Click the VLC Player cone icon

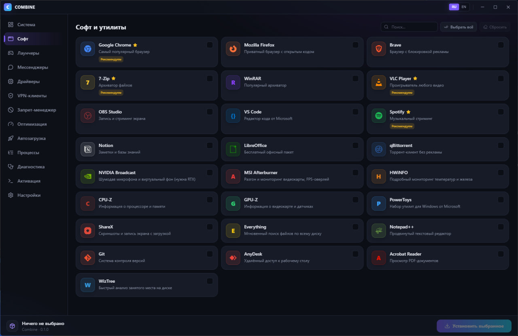[379, 82]
